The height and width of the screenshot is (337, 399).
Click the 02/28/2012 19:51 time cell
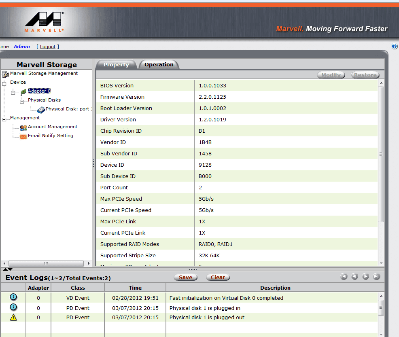pyautogui.click(x=135, y=298)
